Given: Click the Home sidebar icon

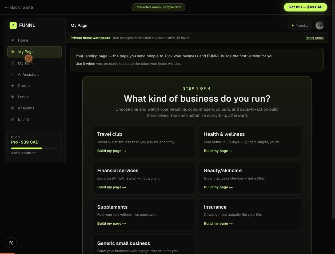Looking at the screenshot, I should pos(13,40).
